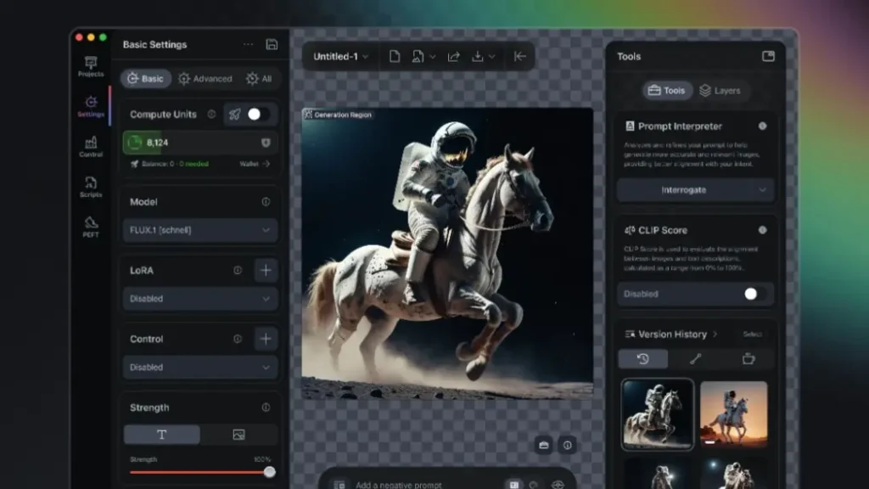The width and height of the screenshot is (869, 489).
Task: Click the Interrogate button in Prompt Interpreter
Action: pos(694,189)
